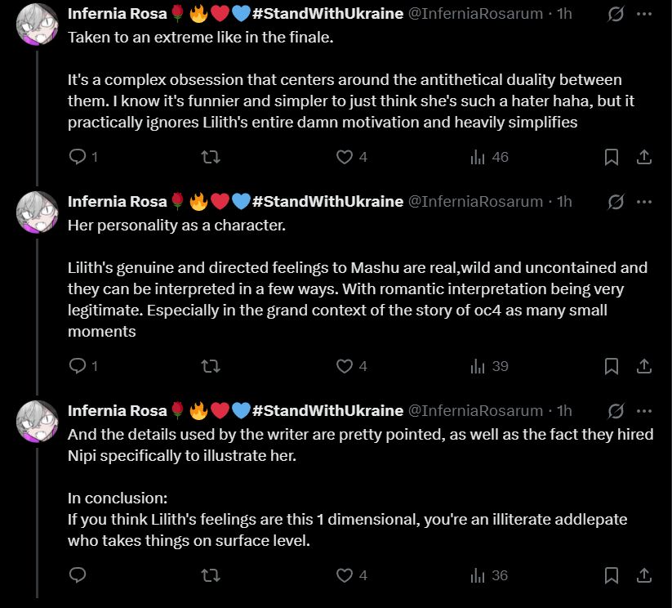672x608 pixels.
Task: Share the "In conclusion" tweet
Action: click(x=643, y=575)
